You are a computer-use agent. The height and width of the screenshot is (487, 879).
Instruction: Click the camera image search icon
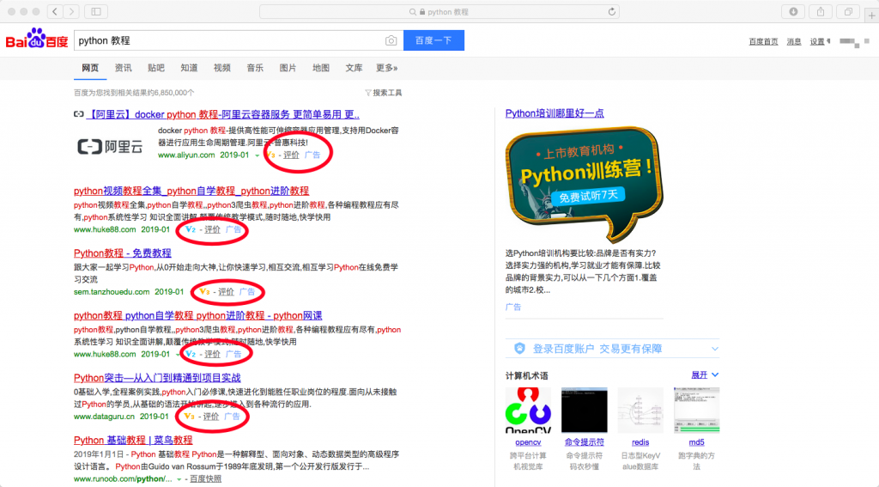pyautogui.click(x=391, y=41)
